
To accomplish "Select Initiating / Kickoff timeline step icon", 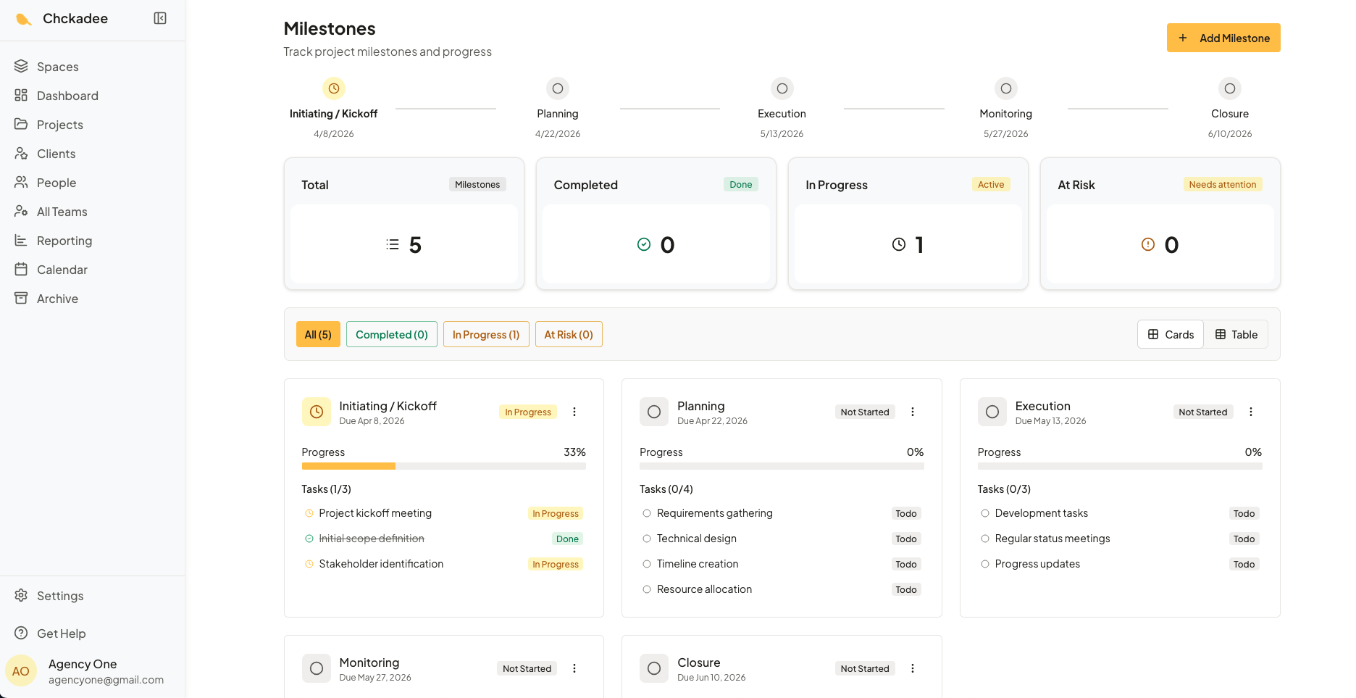I will click(334, 88).
